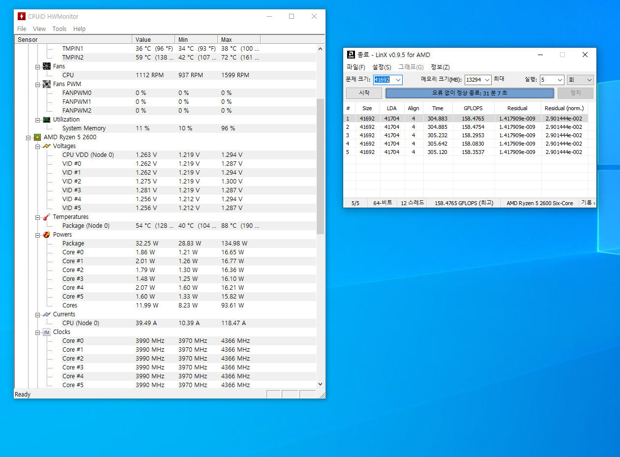
Task: Collapse the Currents tree node
Action: [38, 314]
